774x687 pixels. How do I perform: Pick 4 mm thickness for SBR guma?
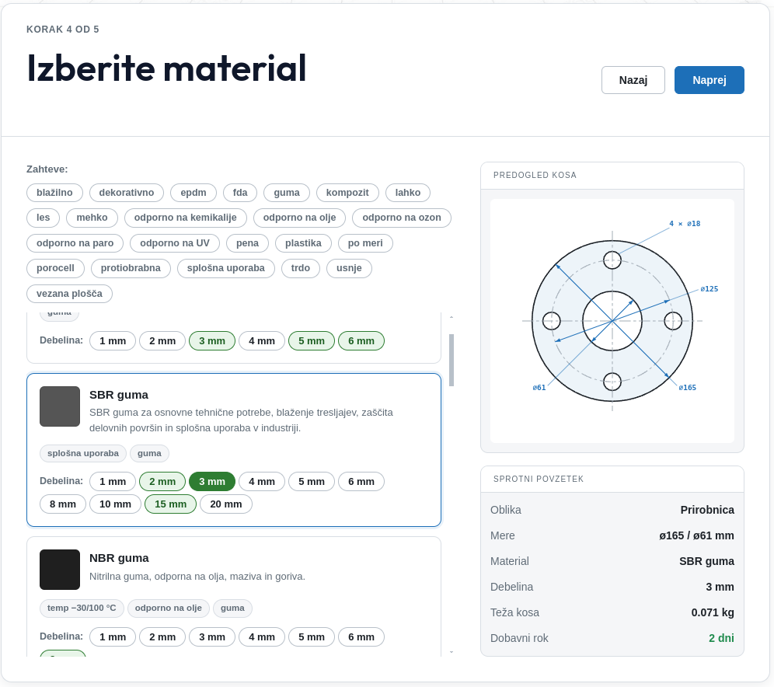(262, 481)
